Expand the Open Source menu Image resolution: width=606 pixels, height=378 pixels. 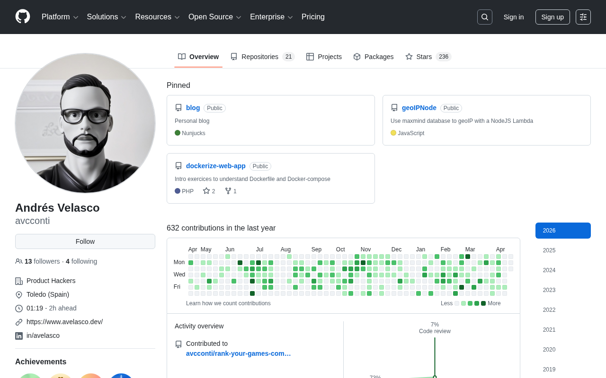[x=215, y=17]
